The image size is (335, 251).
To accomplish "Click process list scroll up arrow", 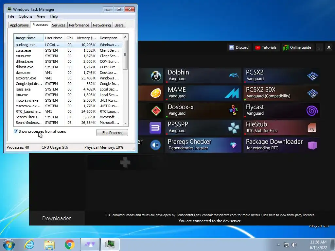I will tap(125, 37).
